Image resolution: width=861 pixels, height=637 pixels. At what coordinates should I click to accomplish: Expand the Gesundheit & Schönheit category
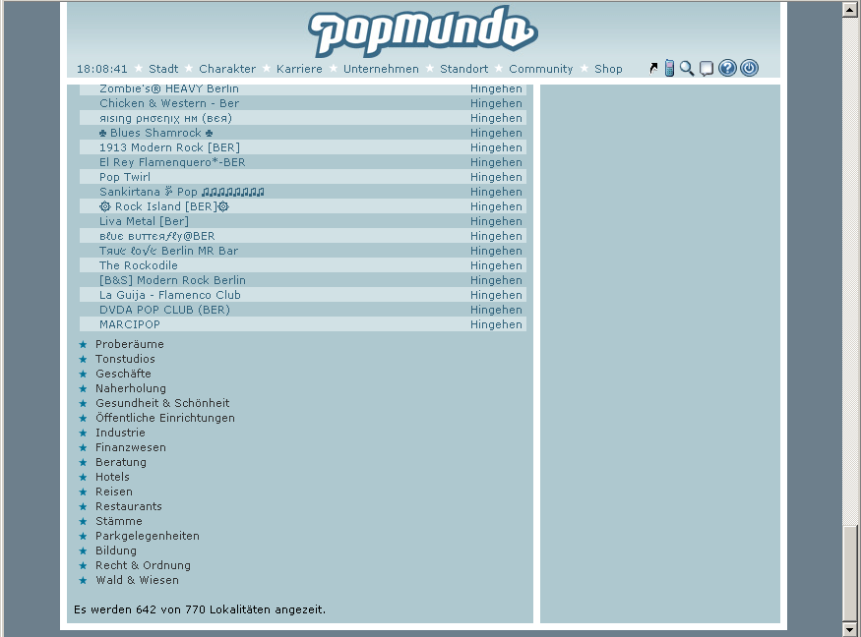(x=162, y=403)
